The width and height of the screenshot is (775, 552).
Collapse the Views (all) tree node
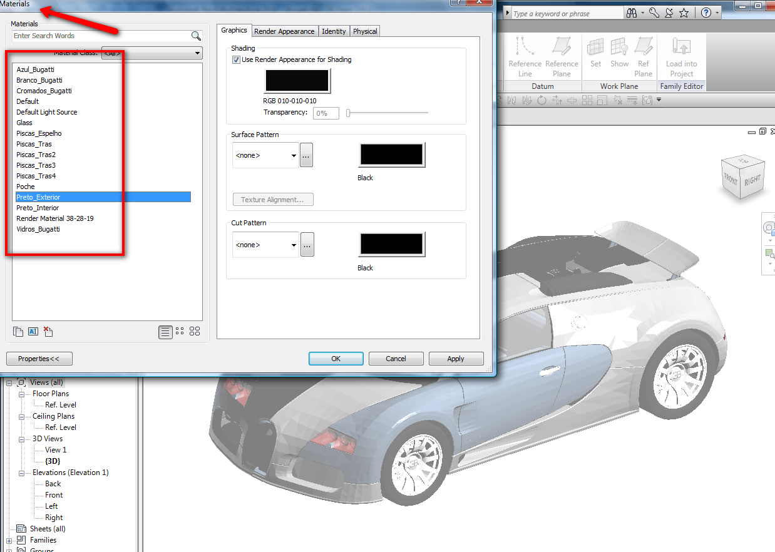click(x=9, y=382)
